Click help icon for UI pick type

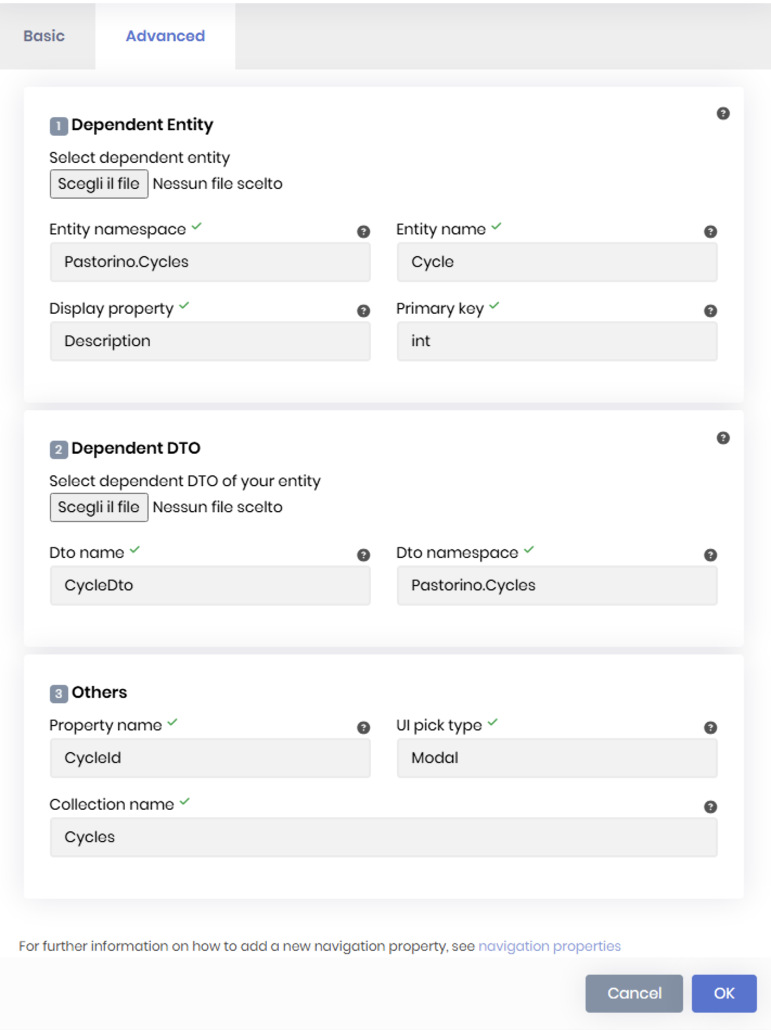[710, 728]
